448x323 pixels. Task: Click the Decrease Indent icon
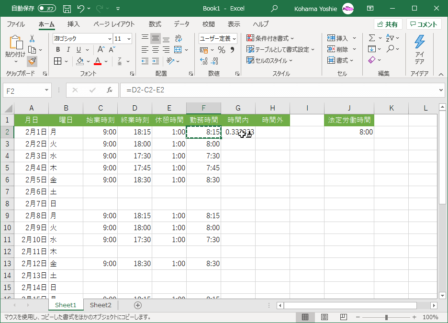pyautogui.click(x=145, y=61)
